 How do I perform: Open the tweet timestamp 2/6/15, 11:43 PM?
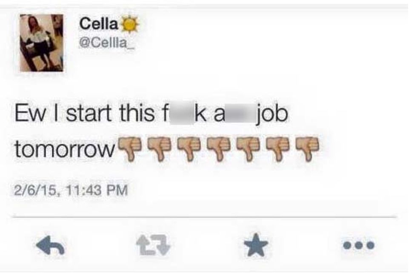pos(71,191)
